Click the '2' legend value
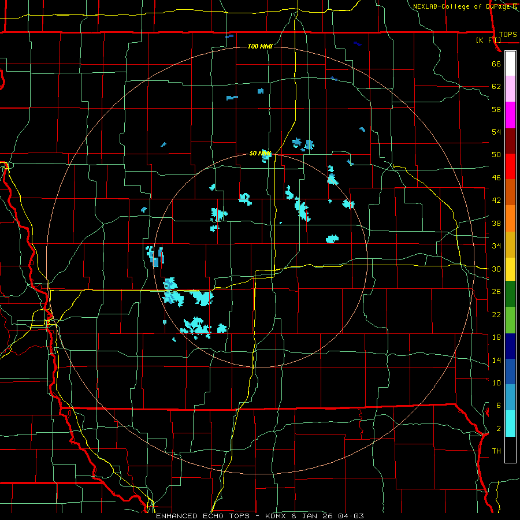The width and height of the screenshot is (520, 520). coord(499,429)
